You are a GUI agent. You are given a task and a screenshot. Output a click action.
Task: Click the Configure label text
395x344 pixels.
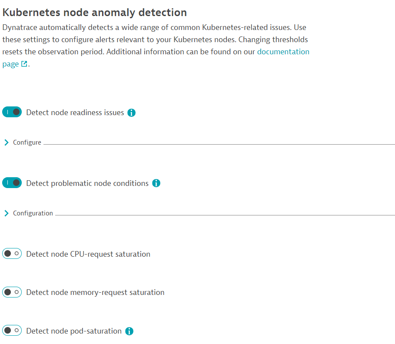[x=27, y=142]
